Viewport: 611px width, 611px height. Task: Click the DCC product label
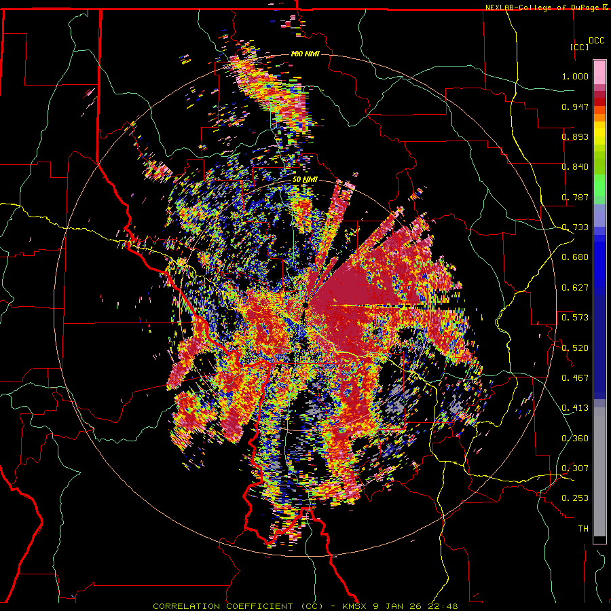click(x=597, y=41)
